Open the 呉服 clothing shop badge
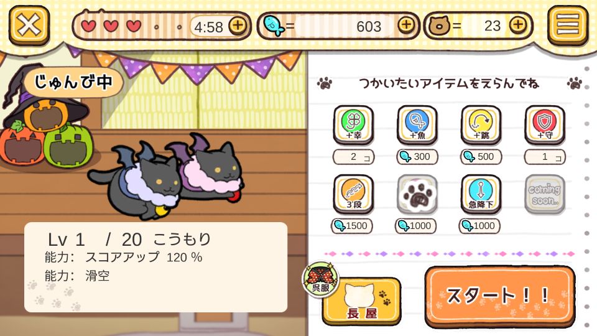Viewport: 597px width, 336px height. point(321,279)
